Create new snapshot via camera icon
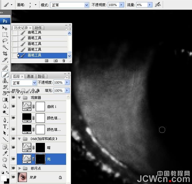 point(56,61)
